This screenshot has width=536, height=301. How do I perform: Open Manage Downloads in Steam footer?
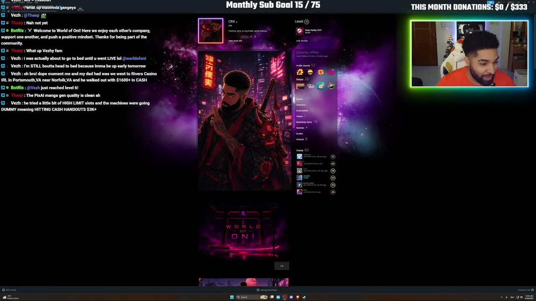tap(267, 290)
